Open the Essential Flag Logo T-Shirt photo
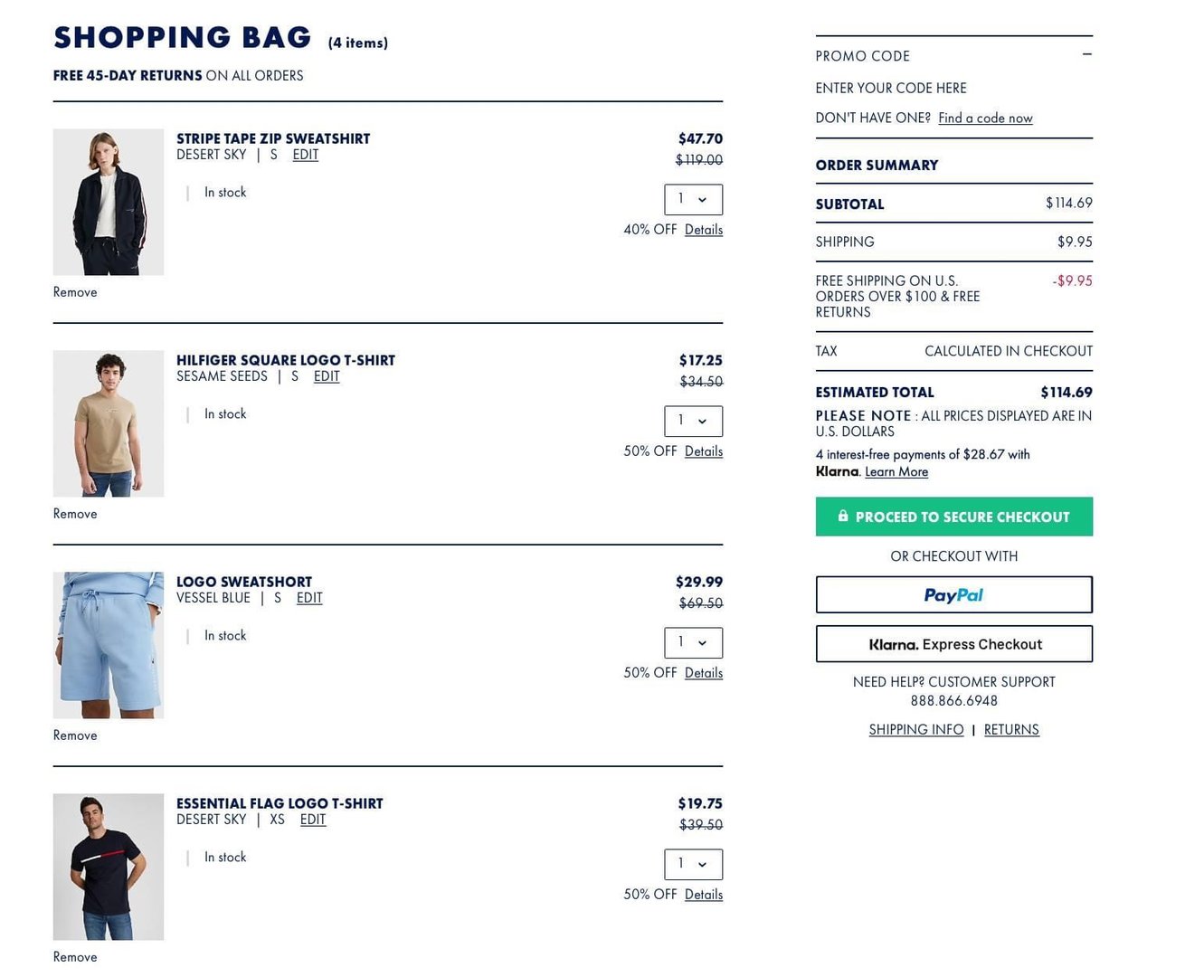The width and height of the screenshot is (1204, 977). (109, 867)
